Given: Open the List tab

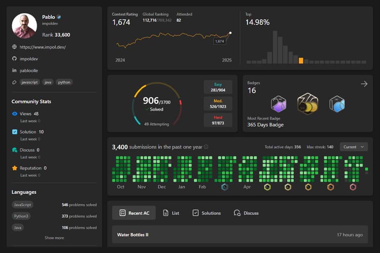Looking at the screenshot, I should [x=171, y=213].
